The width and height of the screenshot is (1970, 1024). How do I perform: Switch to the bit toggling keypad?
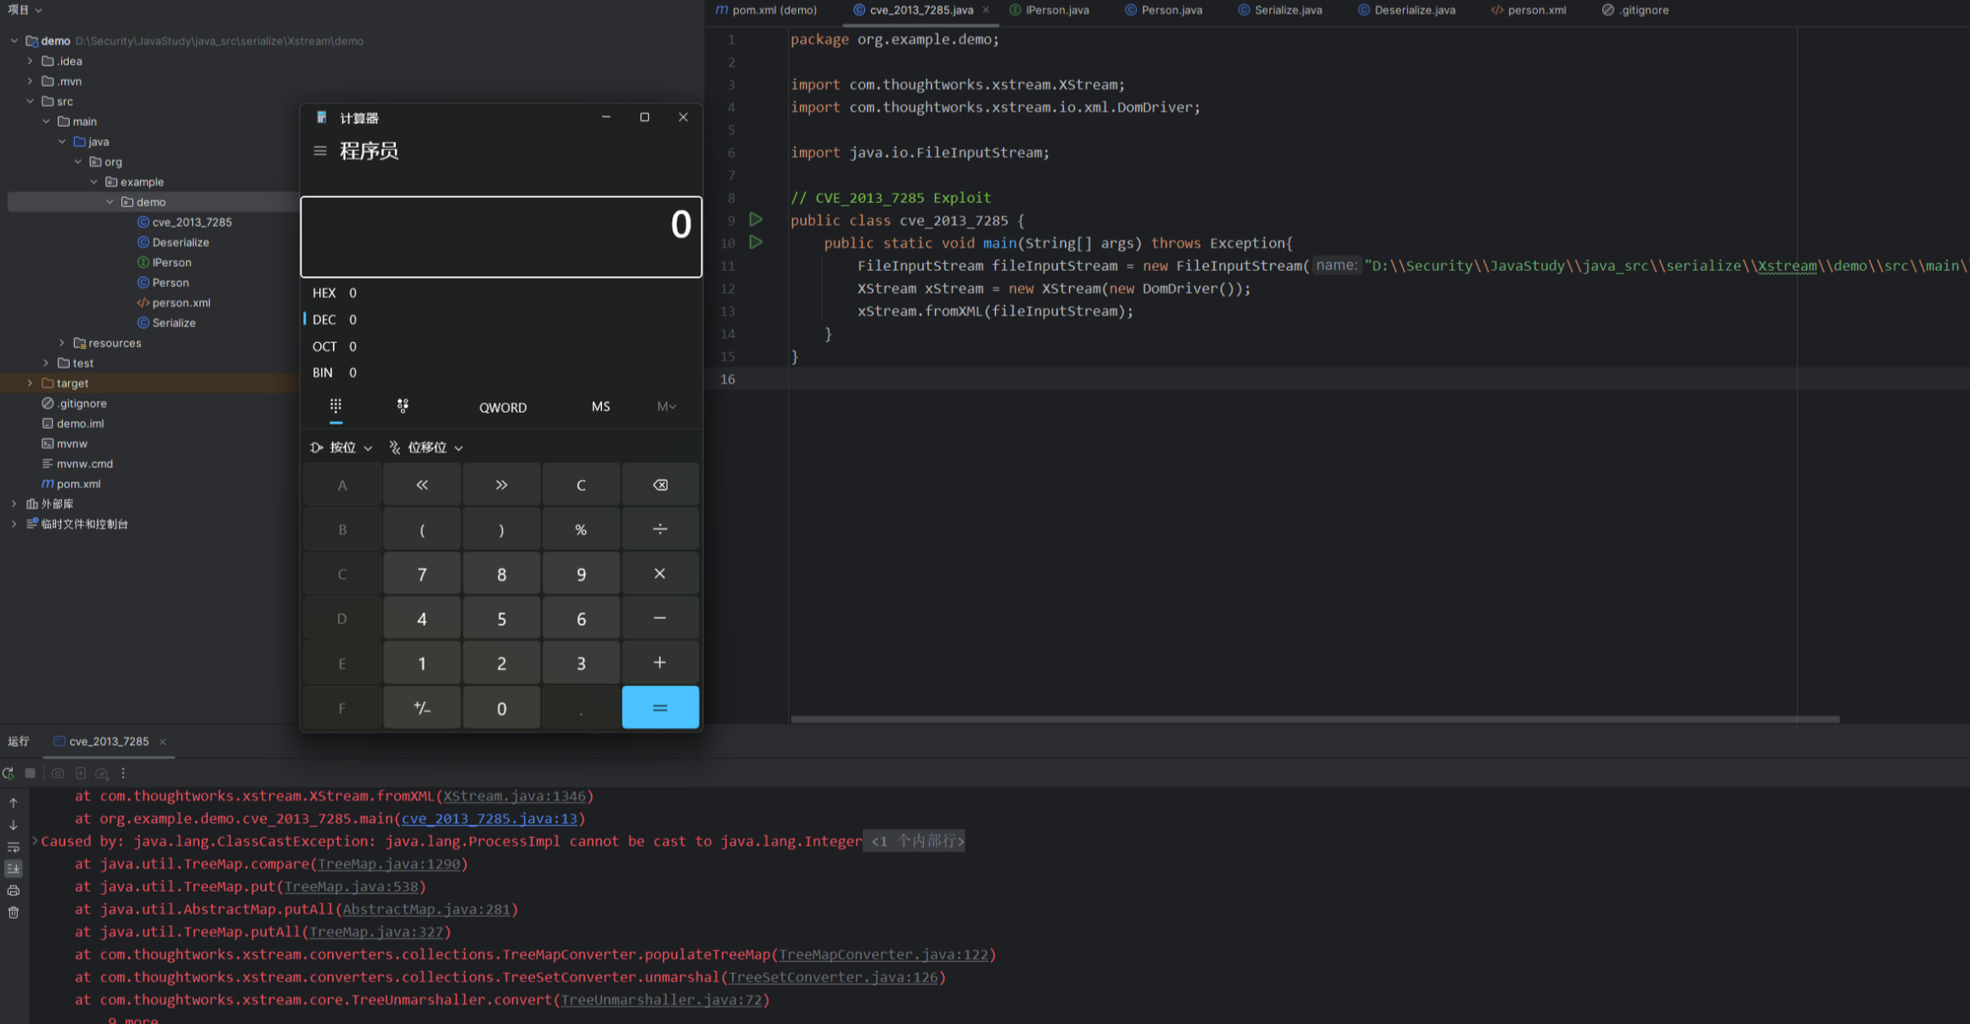coord(402,407)
